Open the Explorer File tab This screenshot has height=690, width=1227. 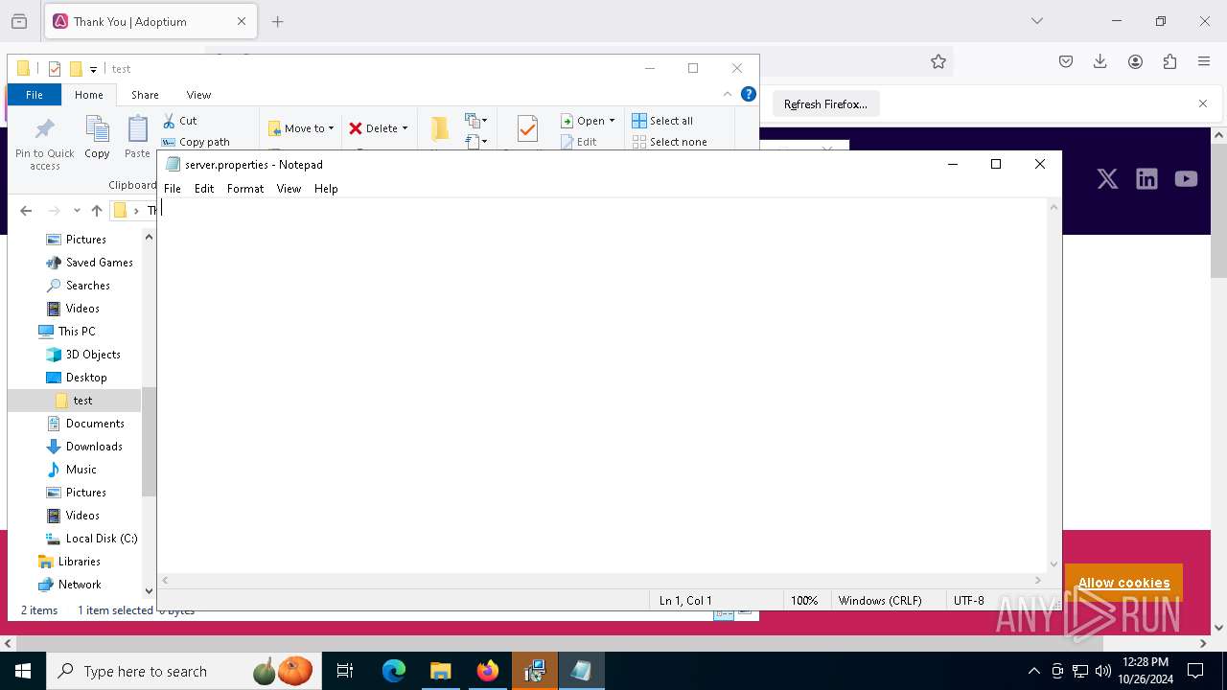[35, 95]
